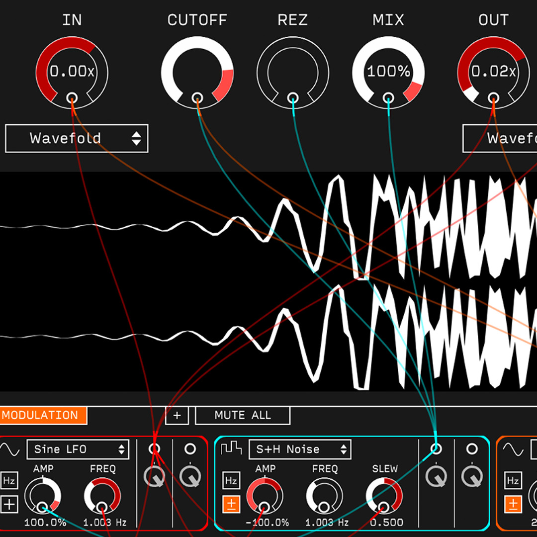Click the modulation input port under the MIX knob
The height and width of the screenshot is (537, 537).
[x=388, y=98]
